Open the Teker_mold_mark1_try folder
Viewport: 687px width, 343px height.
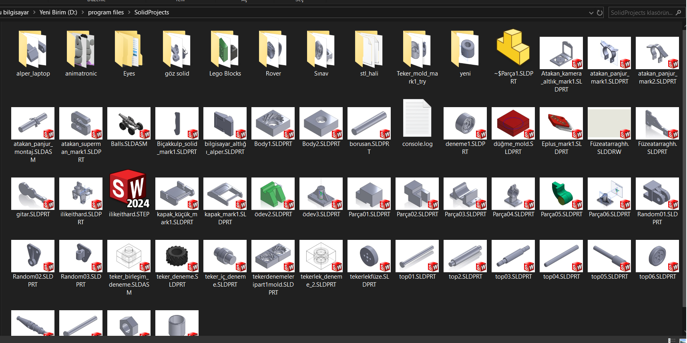coord(417,57)
